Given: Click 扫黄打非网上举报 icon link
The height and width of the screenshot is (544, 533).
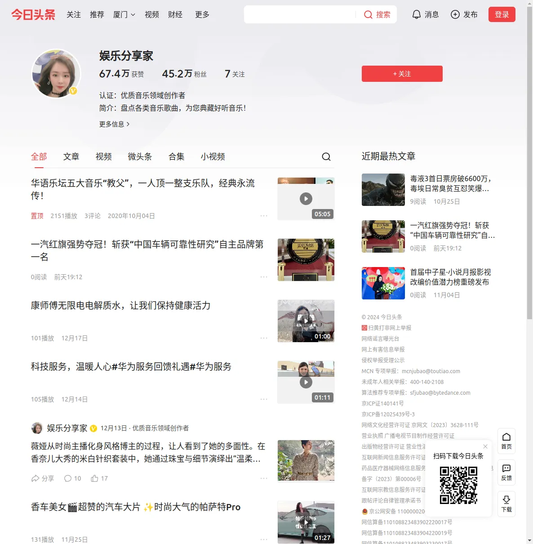Looking at the screenshot, I should tap(386, 328).
